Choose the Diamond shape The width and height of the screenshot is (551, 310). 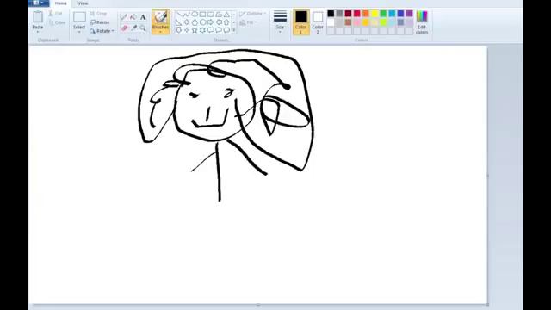[x=187, y=22]
